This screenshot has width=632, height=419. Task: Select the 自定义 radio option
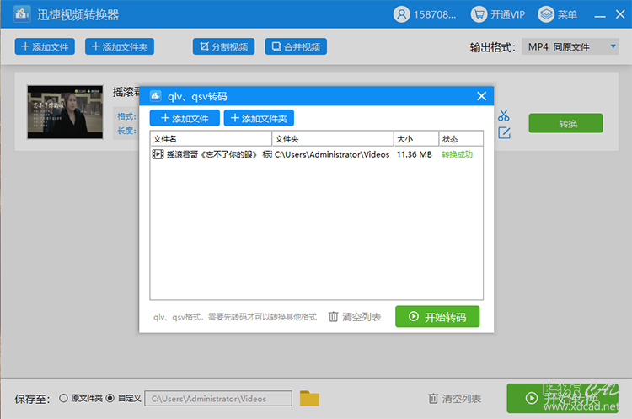(123, 399)
